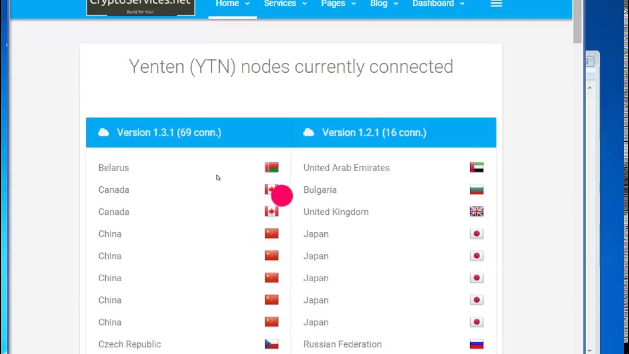This screenshot has width=629, height=354.
Task: Click the Russian Federation flag icon
Action: [477, 344]
